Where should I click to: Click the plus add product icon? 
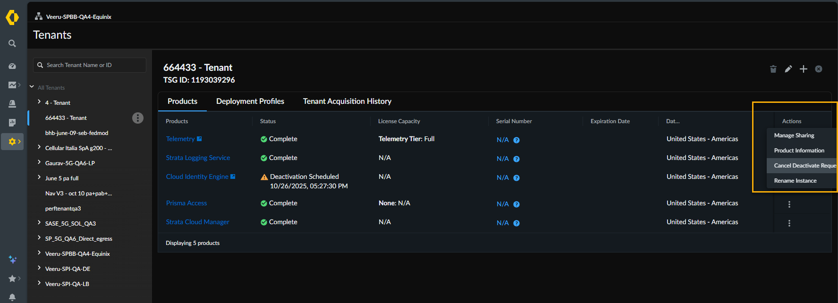803,69
